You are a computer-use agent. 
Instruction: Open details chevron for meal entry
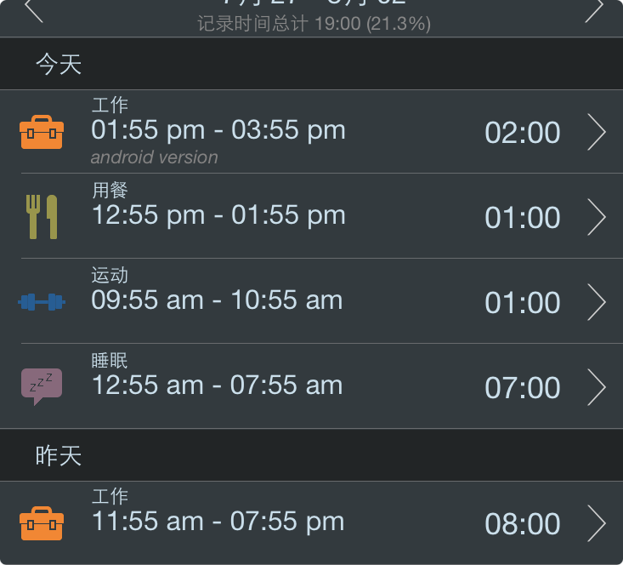pyautogui.click(x=597, y=217)
